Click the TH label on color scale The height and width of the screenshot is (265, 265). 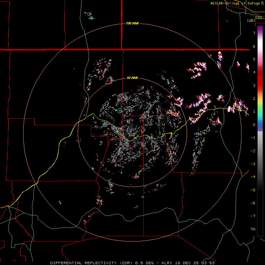pos(253,229)
